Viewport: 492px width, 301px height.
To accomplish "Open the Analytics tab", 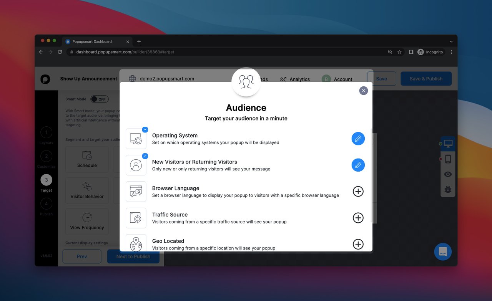I will point(295,79).
